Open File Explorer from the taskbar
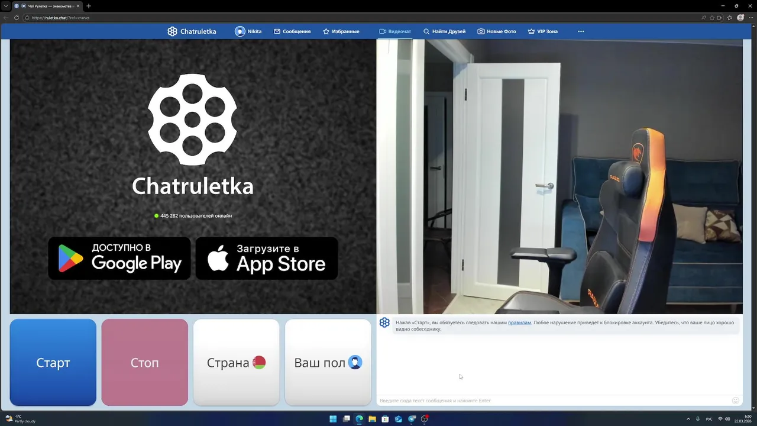This screenshot has width=757, height=426. coord(373,419)
